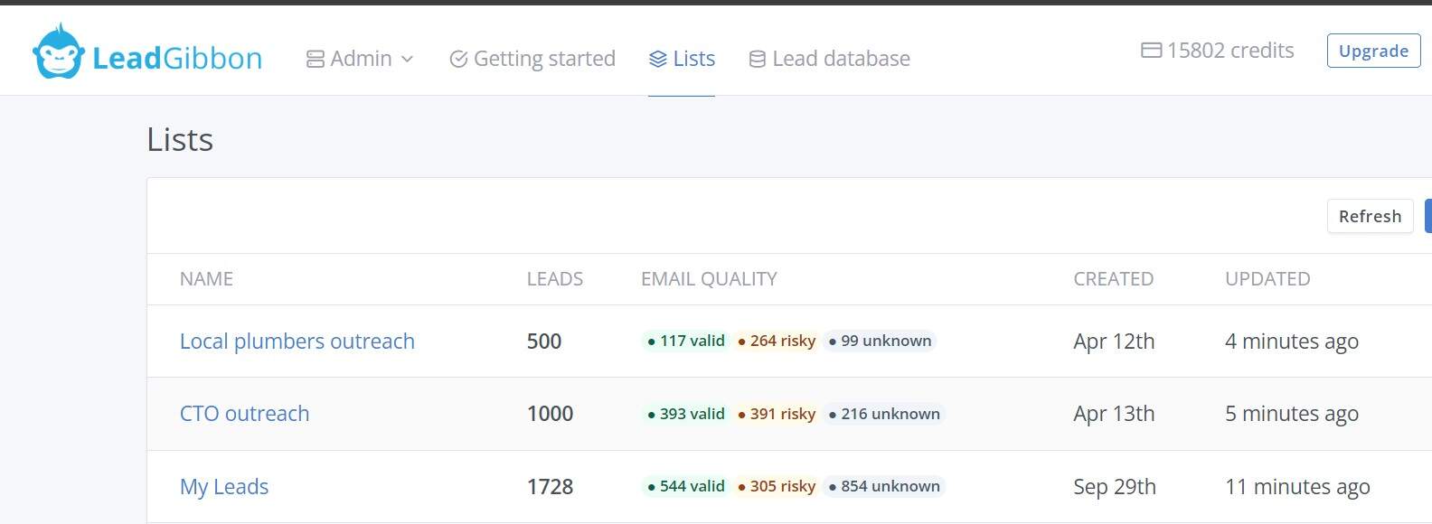Click the 15802 credits text
1432x524 pixels.
click(1229, 51)
